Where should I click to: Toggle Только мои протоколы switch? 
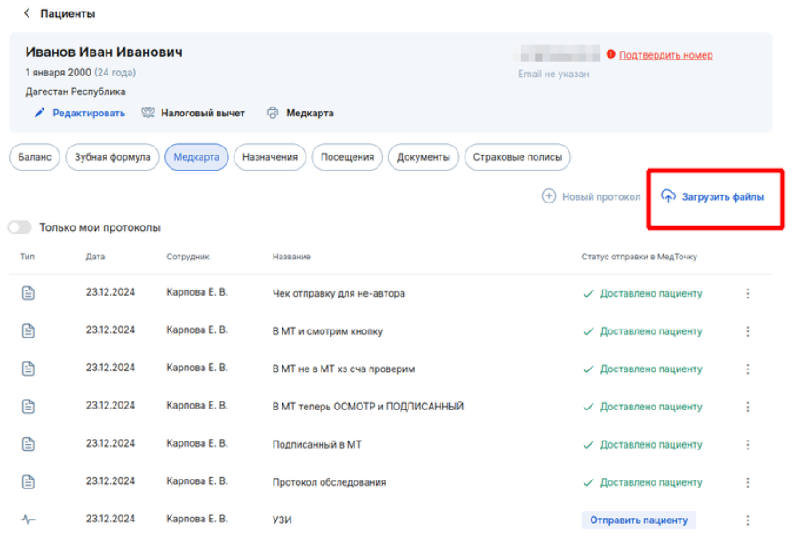coord(20,227)
